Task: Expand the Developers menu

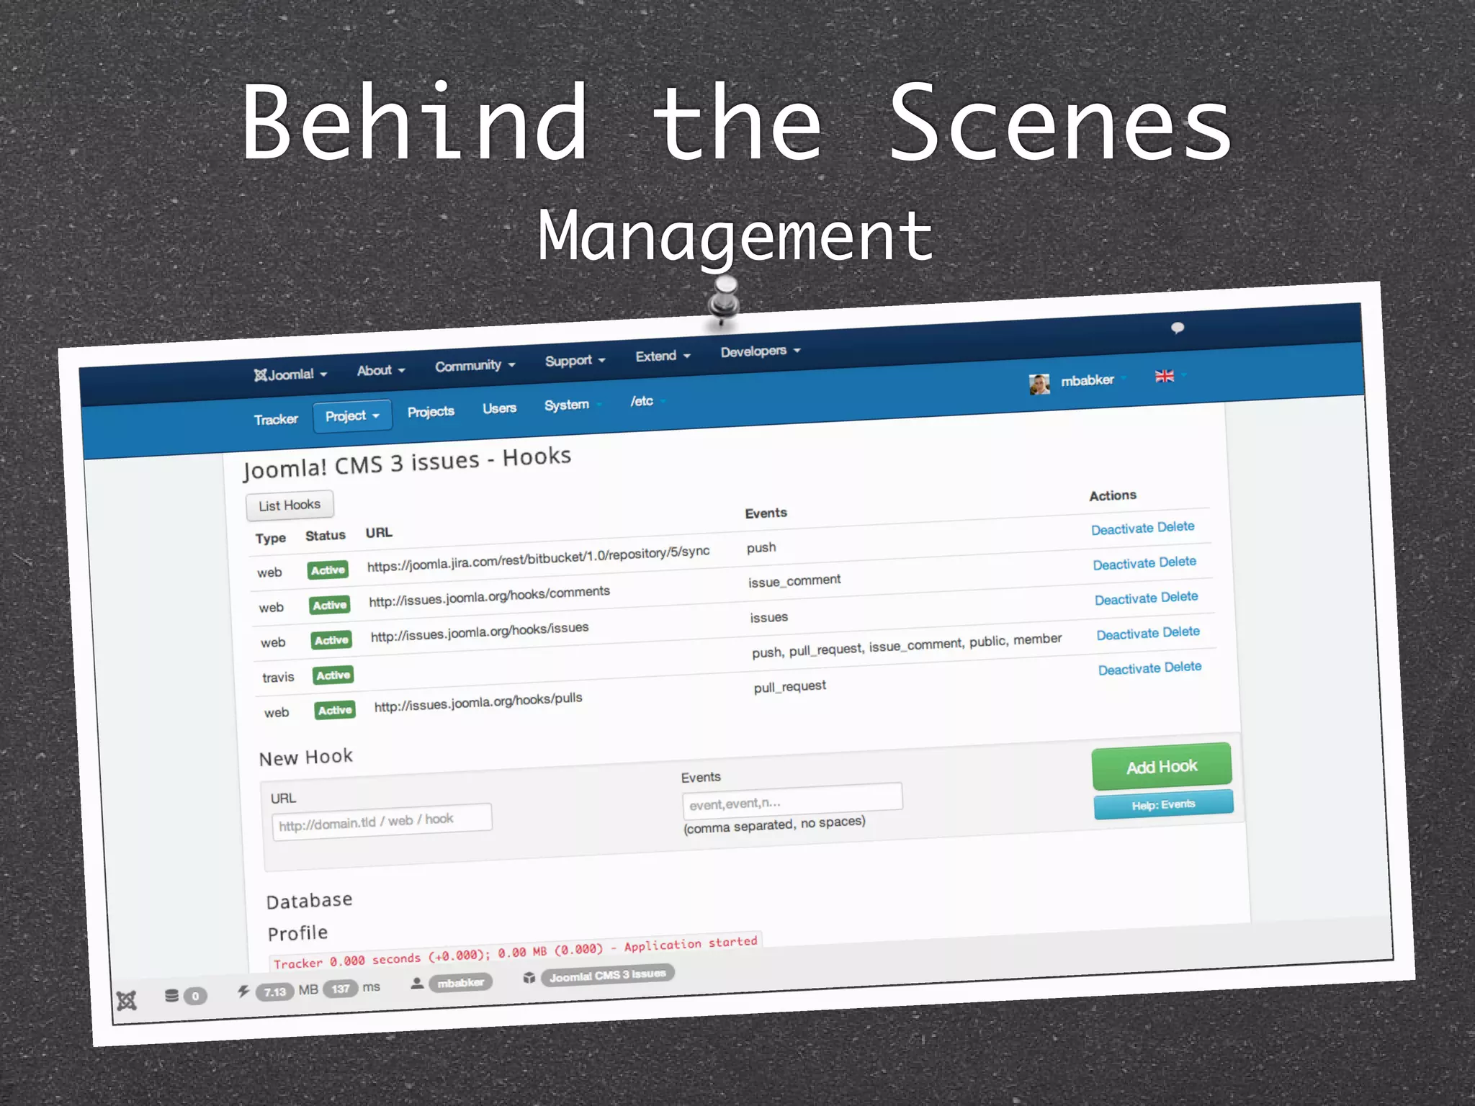Action: click(x=761, y=351)
